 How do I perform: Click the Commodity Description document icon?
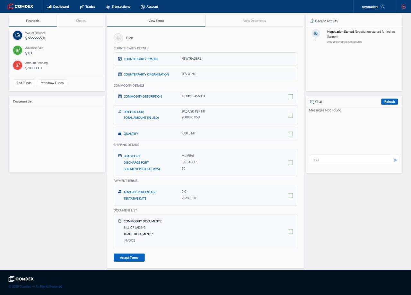pos(120,96)
